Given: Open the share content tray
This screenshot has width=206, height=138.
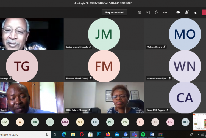Looking at the screenshot, I should 195,12.
